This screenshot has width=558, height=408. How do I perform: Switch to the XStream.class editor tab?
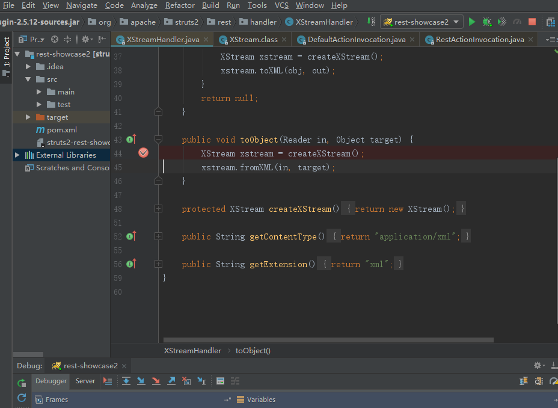(x=253, y=40)
